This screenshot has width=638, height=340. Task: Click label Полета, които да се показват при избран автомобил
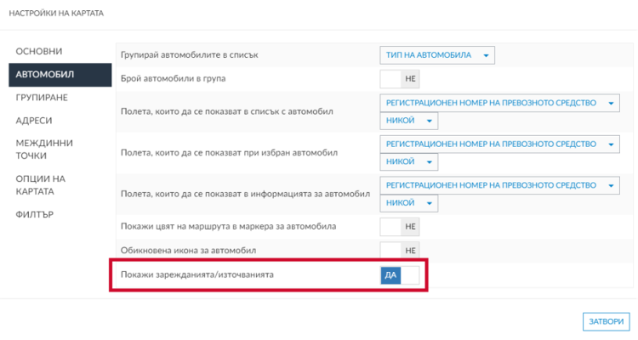coord(229,153)
